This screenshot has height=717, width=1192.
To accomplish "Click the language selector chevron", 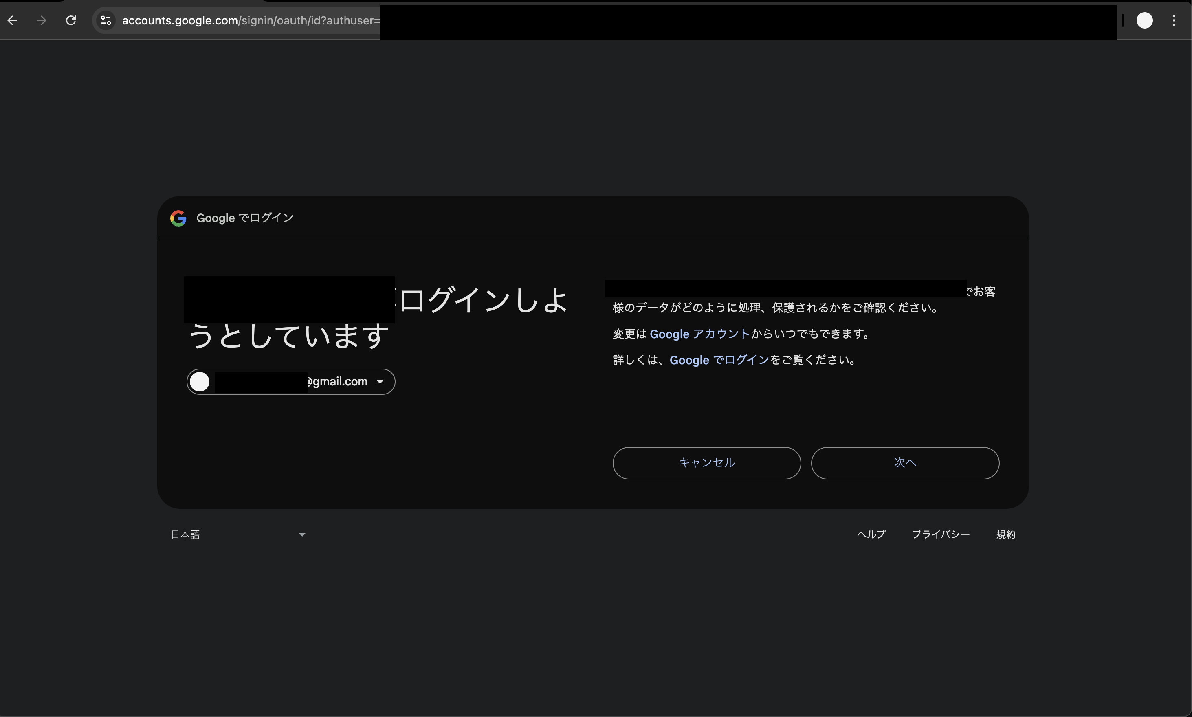I will (301, 534).
